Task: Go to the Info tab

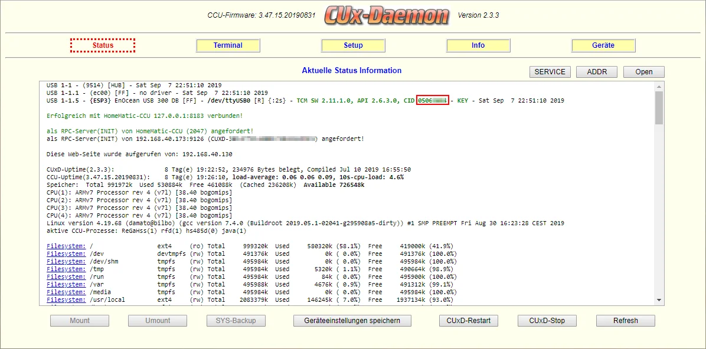Action: click(x=478, y=45)
